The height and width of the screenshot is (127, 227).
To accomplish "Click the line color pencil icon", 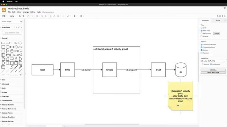I will (x=54, y=16).
